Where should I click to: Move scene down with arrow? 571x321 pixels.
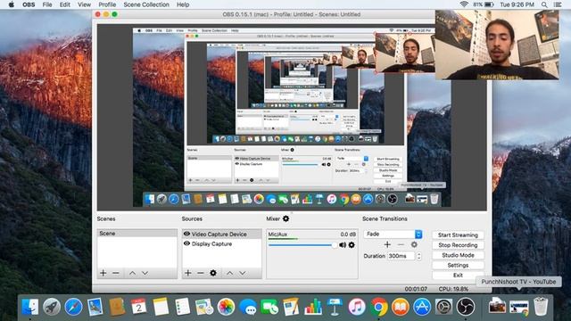(145, 273)
